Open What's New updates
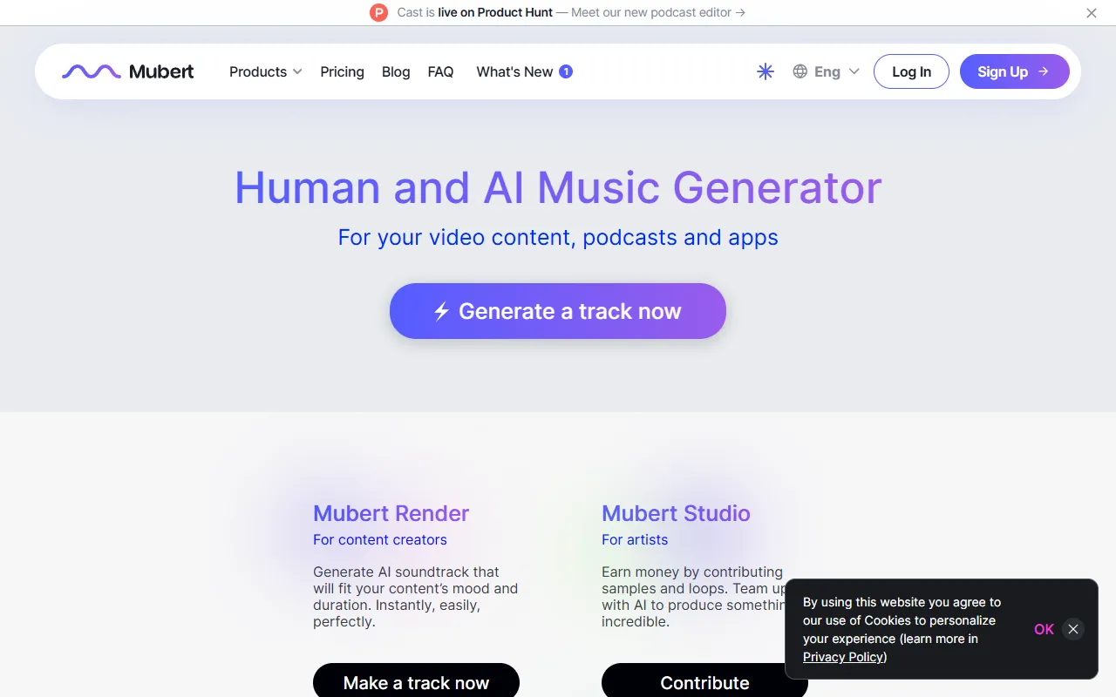The image size is (1116, 697). click(x=514, y=71)
